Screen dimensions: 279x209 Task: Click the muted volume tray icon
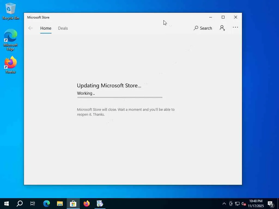tap(244, 204)
